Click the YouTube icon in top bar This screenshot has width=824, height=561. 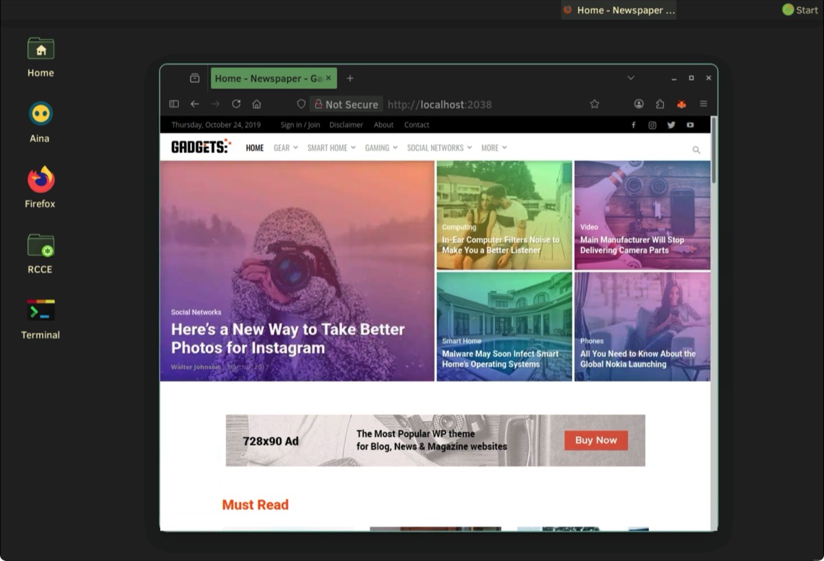(690, 125)
